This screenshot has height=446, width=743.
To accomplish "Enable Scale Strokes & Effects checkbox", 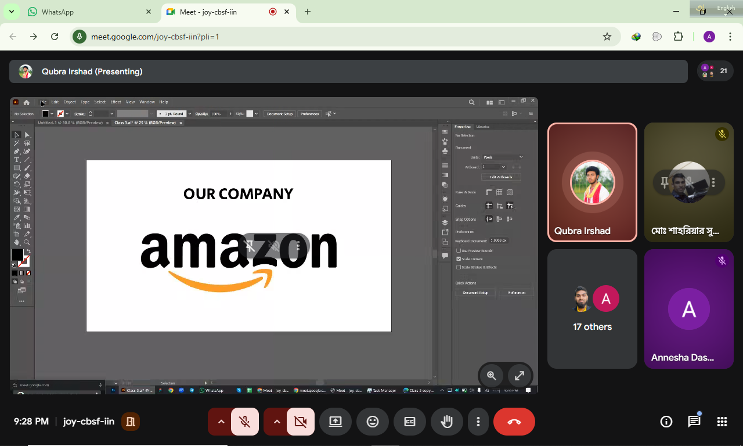I will (x=459, y=267).
